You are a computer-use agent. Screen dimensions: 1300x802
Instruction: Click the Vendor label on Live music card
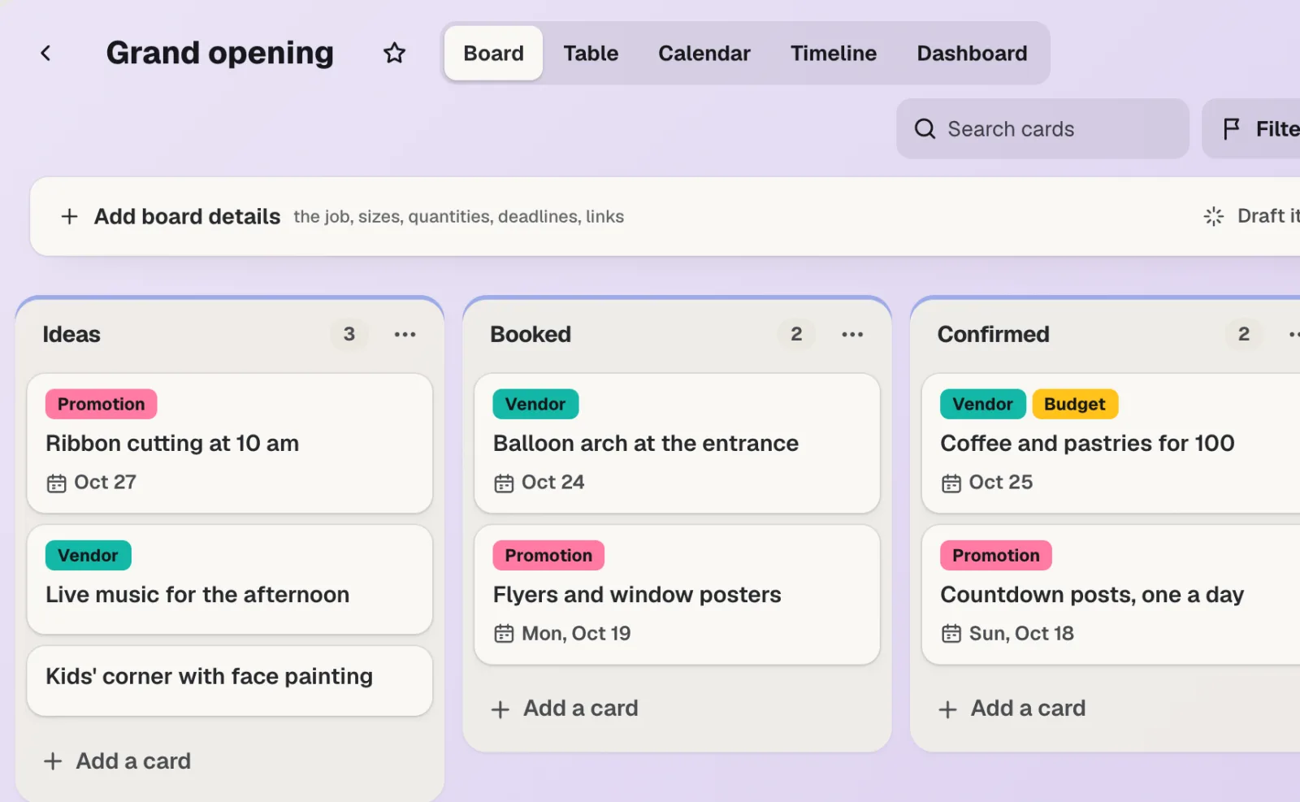tap(88, 556)
